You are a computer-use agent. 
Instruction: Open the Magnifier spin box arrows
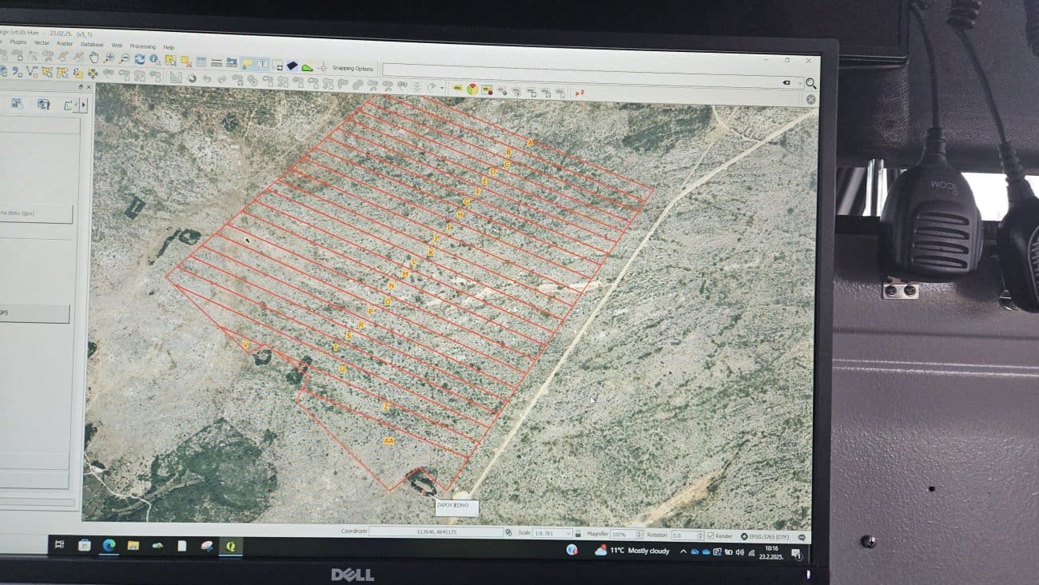[x=638, y=534]
